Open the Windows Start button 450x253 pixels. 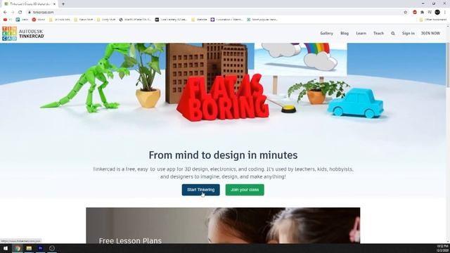(6, 248)
